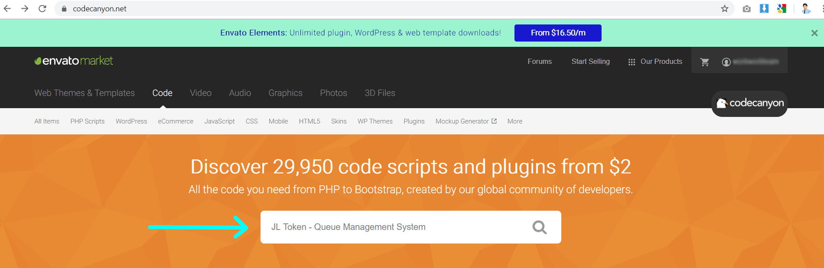Viewport: 824px width, 268px height.
Task: Click the Envato Elements banner text
Action: click(x=360, y=32)
